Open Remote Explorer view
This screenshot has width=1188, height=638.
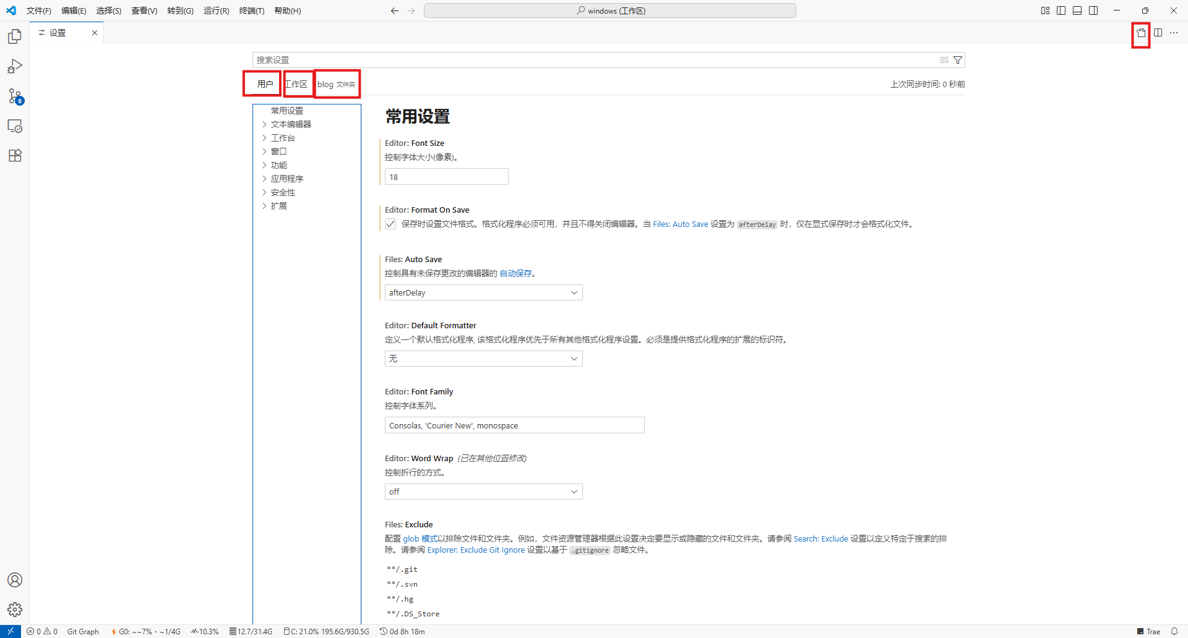click(x=15, y=126)
